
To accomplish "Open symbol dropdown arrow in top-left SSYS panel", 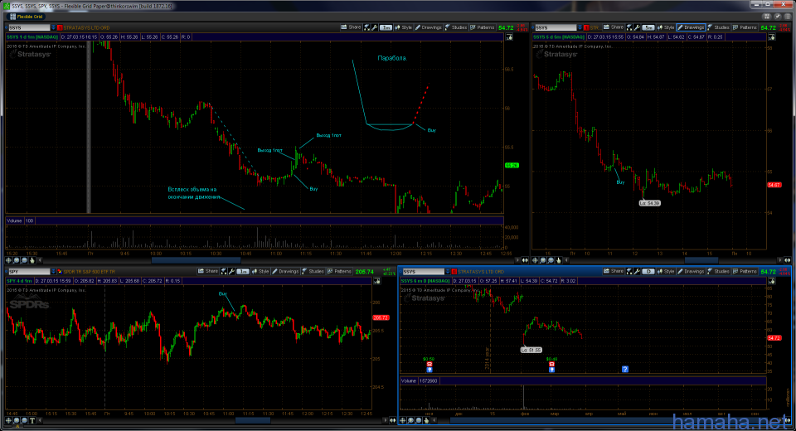I will (x=53, y=27).
